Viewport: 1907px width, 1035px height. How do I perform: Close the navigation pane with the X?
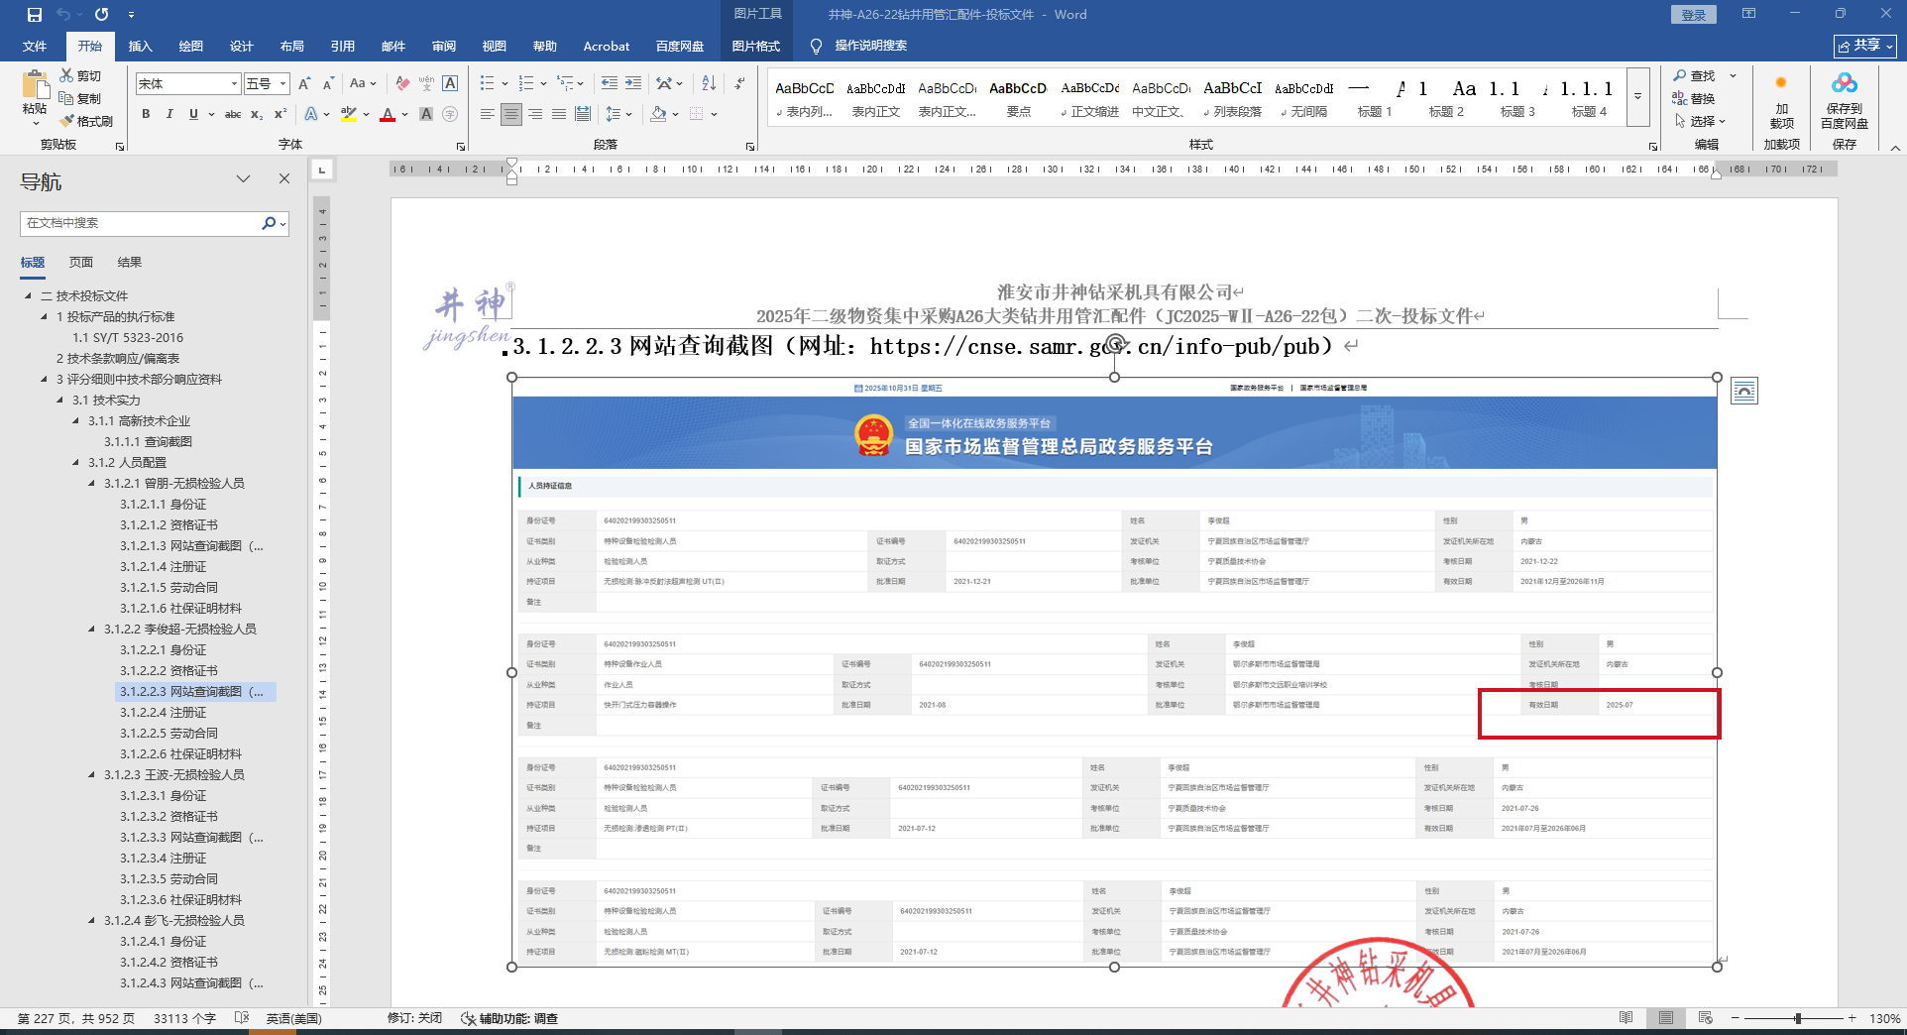tap(284, 178)
